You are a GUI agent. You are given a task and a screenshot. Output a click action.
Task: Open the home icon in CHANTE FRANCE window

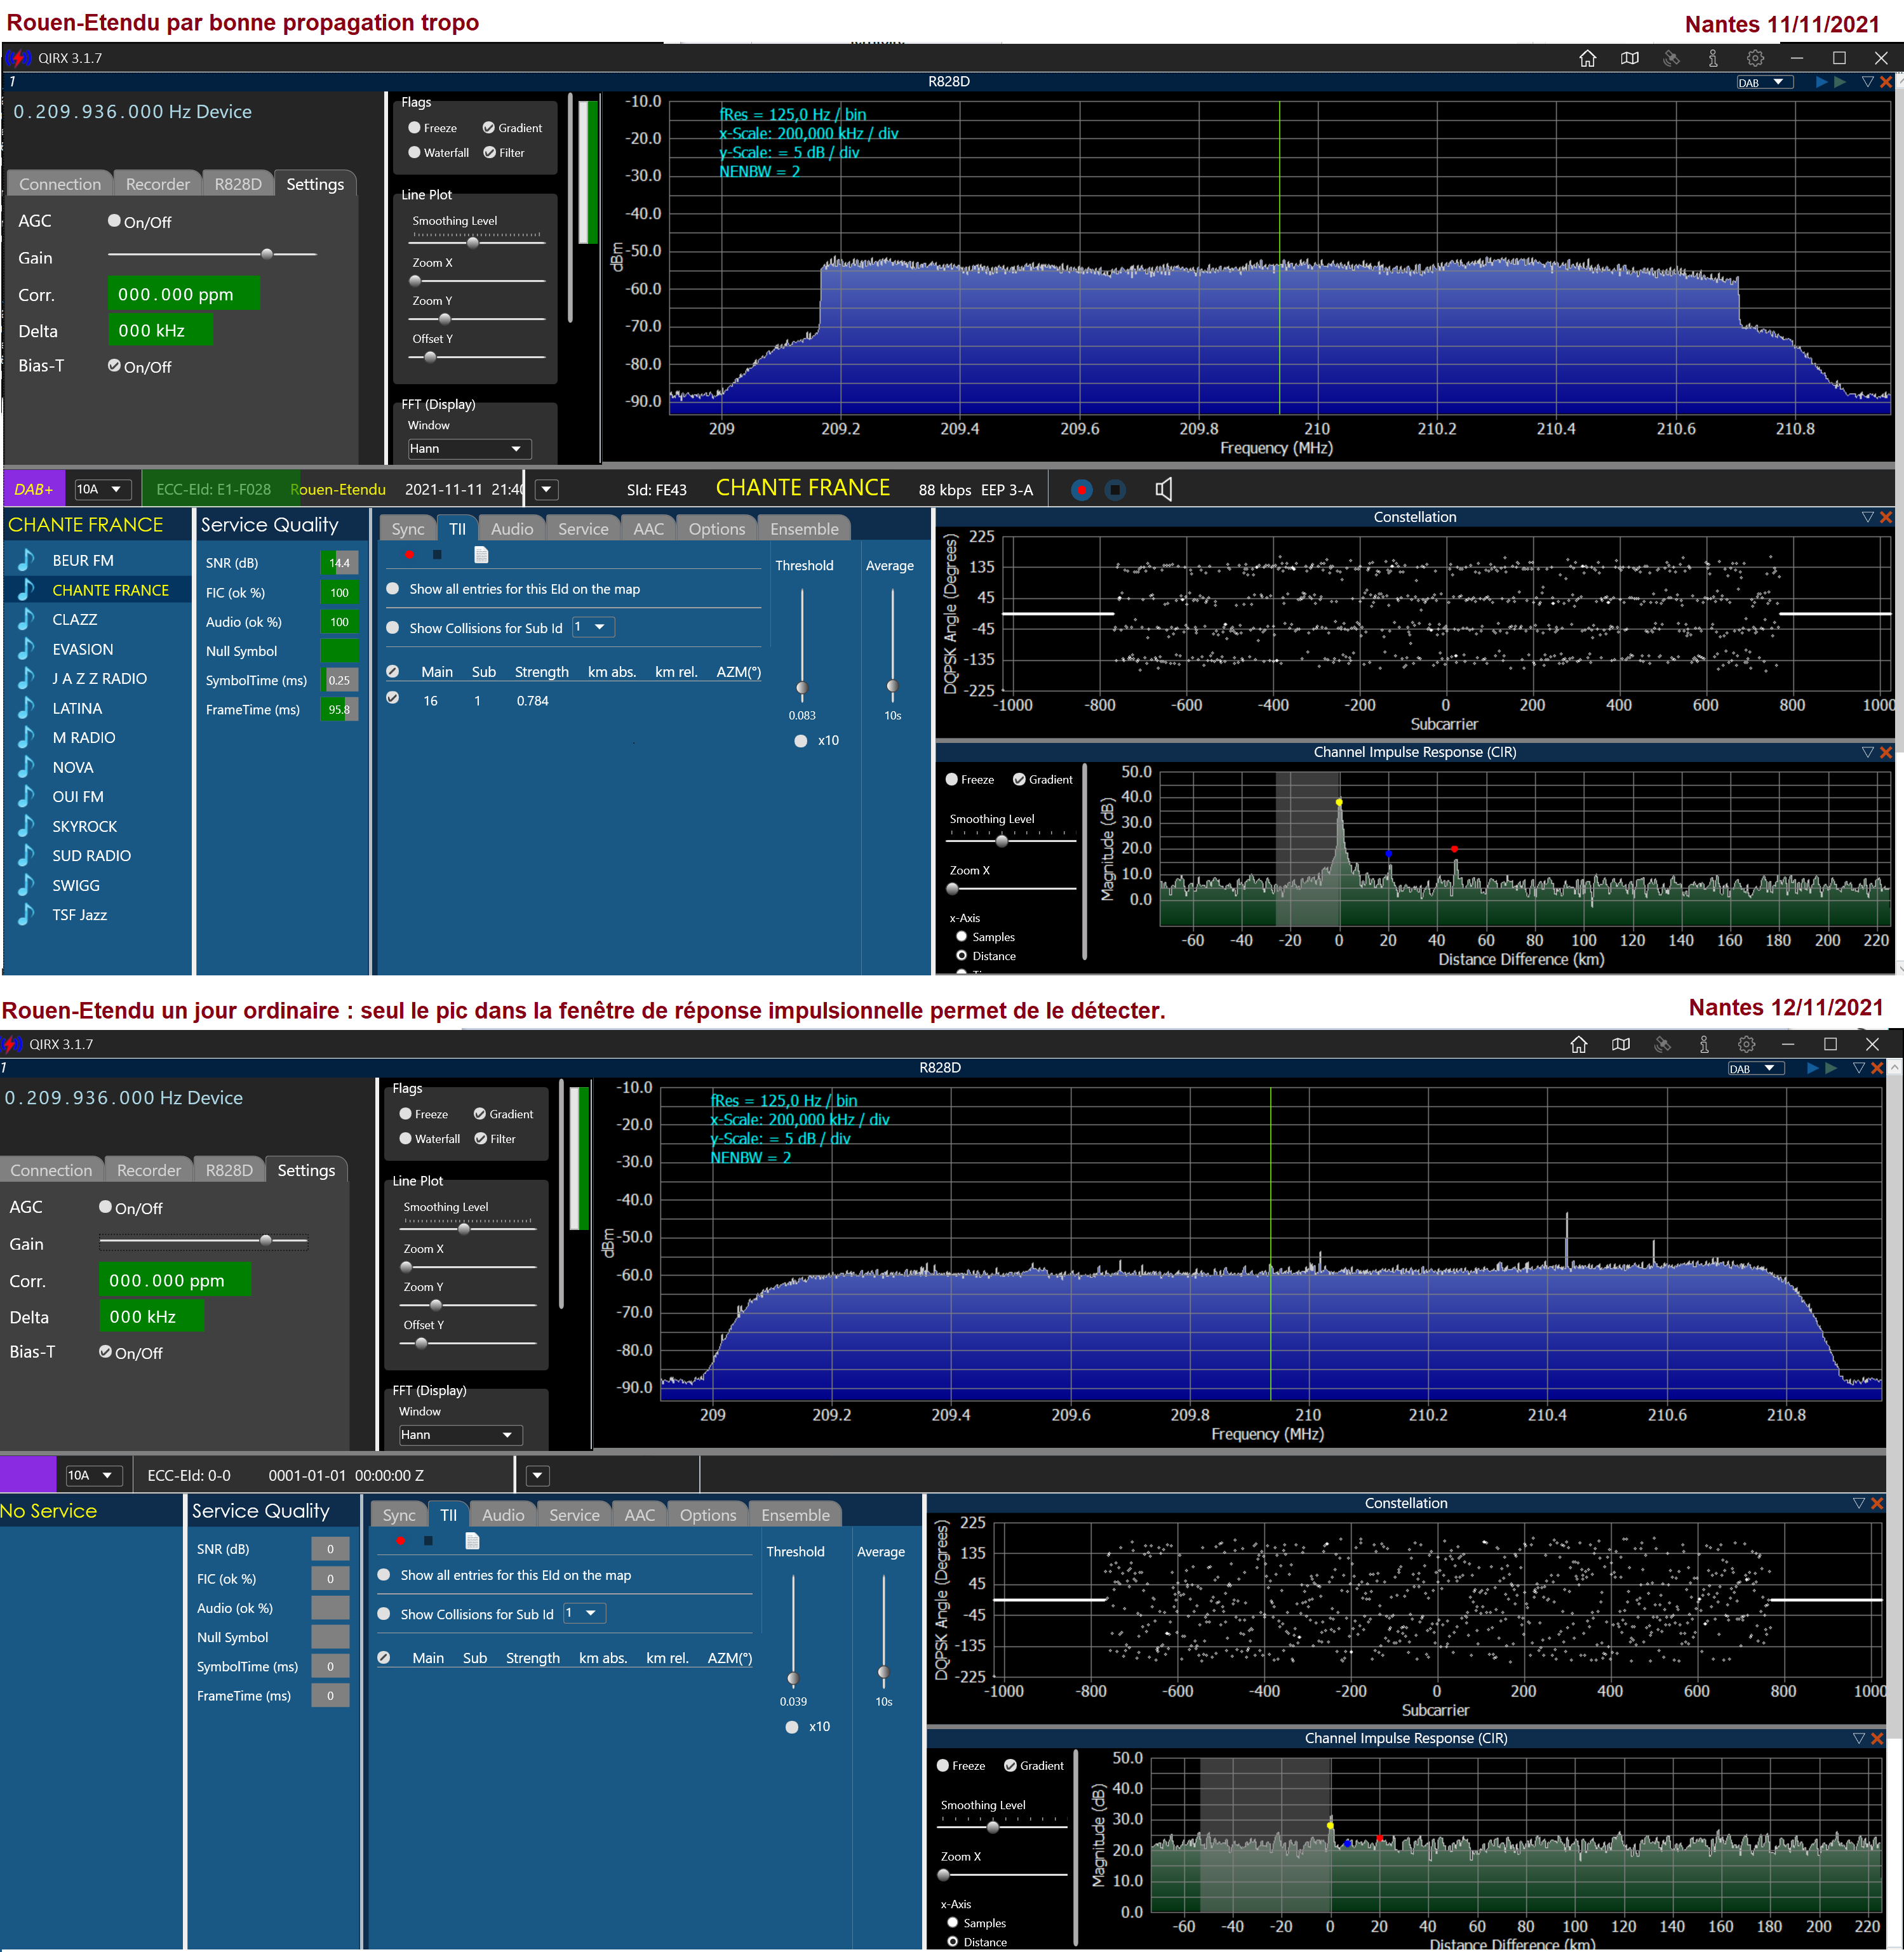coord(1588,58)
